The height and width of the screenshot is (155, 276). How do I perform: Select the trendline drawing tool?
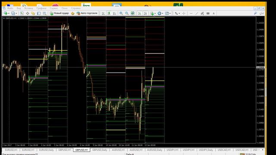pyautogui.click(x=197, y=13)
